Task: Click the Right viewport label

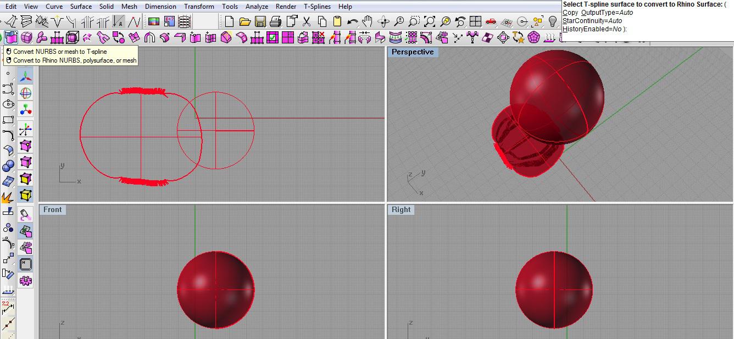Action: 401,210
